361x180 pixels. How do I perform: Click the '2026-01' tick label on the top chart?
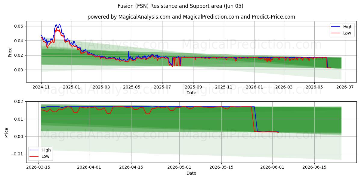[x=254, y=87]
